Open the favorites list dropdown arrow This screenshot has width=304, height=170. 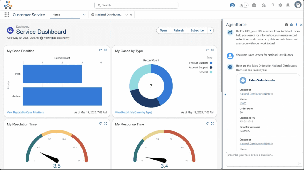coord(246,5)
